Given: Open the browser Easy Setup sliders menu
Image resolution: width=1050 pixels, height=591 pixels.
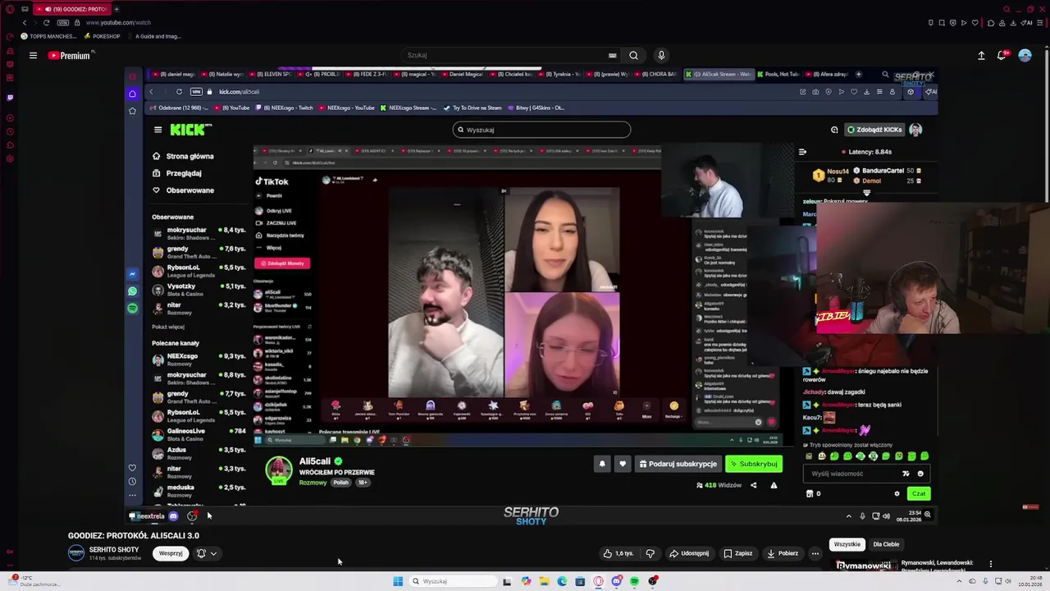Looking at the screenshot, I should pyautogui.click(x=1040, y=22).
